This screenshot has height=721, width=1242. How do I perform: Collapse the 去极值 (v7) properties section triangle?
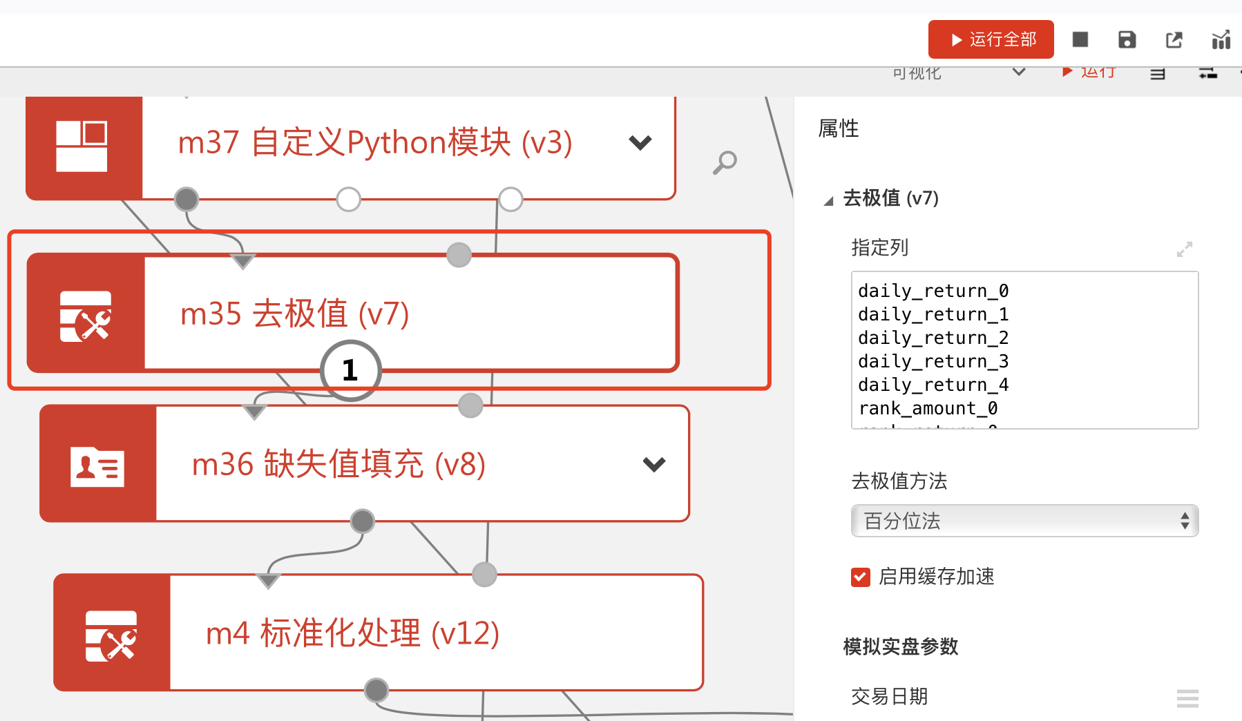pos(828,201)
